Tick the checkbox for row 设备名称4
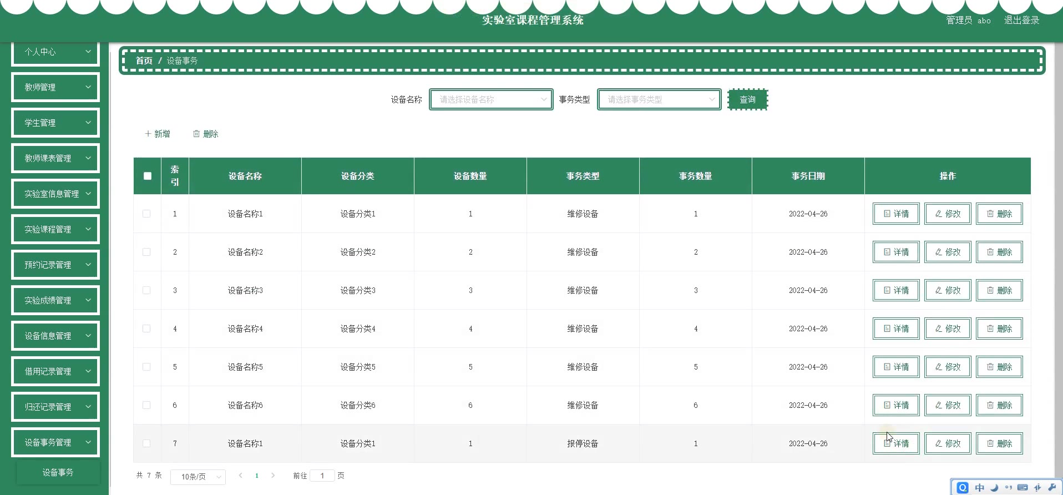 (146, 329)
